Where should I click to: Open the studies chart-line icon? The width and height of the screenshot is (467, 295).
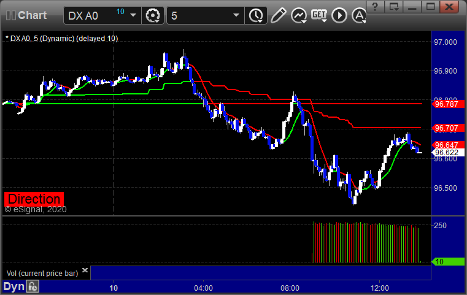[299, 15]
